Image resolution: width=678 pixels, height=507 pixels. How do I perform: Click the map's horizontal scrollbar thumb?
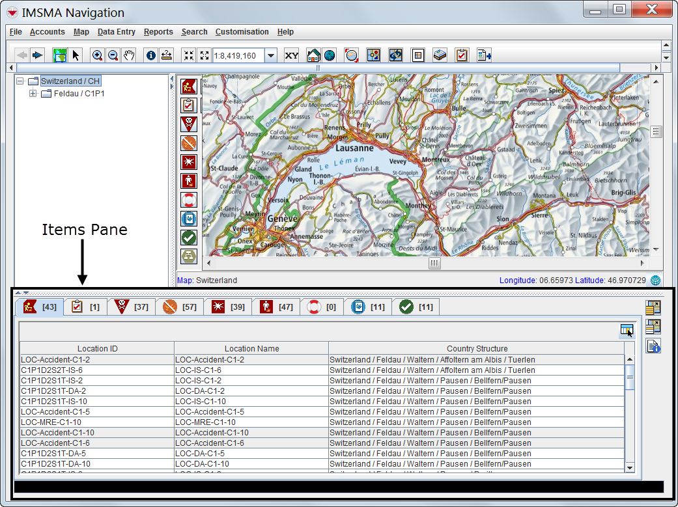pos(434,264)
